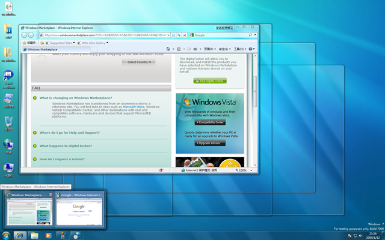Open the Start menu orb
Viewport: 385px width, 240px height.
point(5,236)
